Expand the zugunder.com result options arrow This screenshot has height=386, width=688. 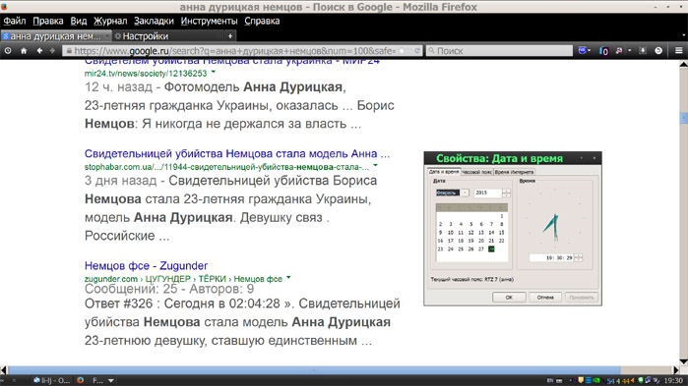[288, 277]
